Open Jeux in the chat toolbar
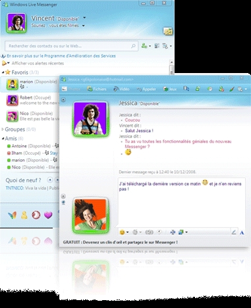This screenshot has height=308, width=251. (x=170, y=89)
